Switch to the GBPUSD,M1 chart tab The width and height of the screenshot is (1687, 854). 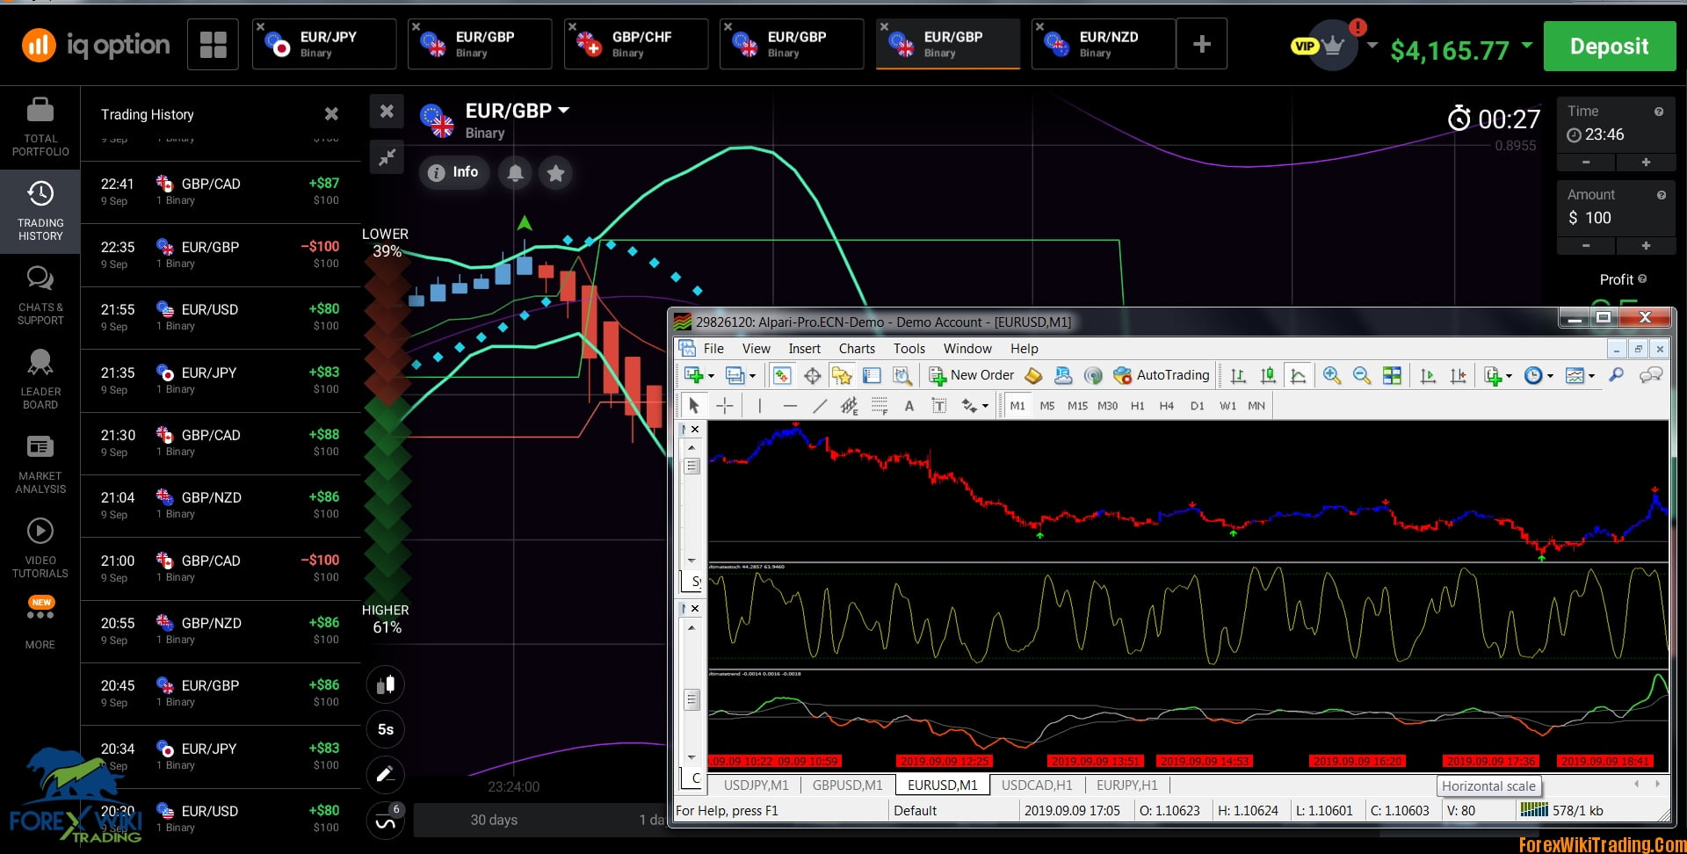click(x=847, y=785)
